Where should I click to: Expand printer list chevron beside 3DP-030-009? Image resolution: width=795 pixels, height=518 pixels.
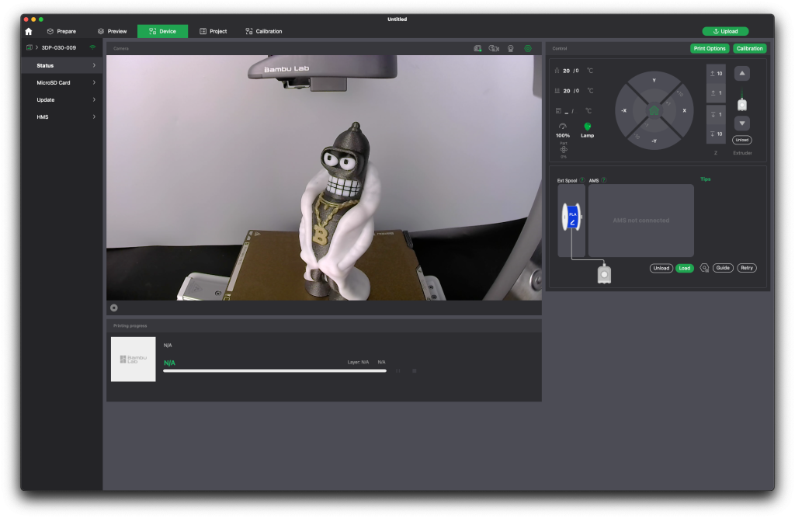(x=37, y=47)
